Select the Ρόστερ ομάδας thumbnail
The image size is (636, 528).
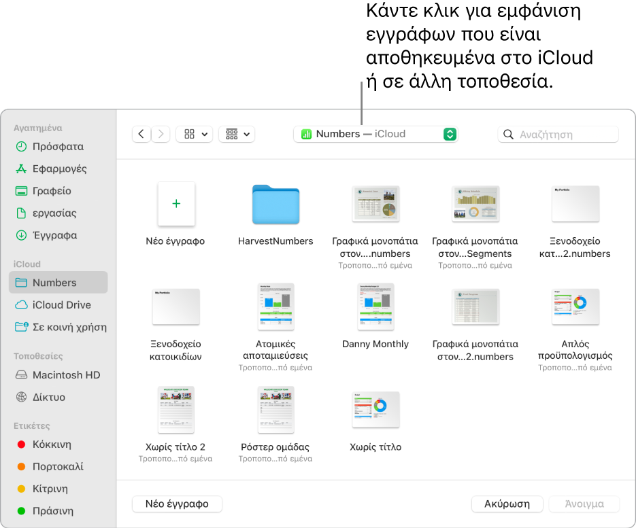275,410
